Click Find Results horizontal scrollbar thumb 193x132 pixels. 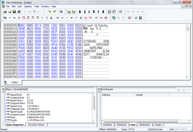pos(141,121)
